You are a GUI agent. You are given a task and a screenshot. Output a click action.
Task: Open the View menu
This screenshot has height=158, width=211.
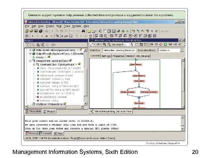tap(41, 26)
